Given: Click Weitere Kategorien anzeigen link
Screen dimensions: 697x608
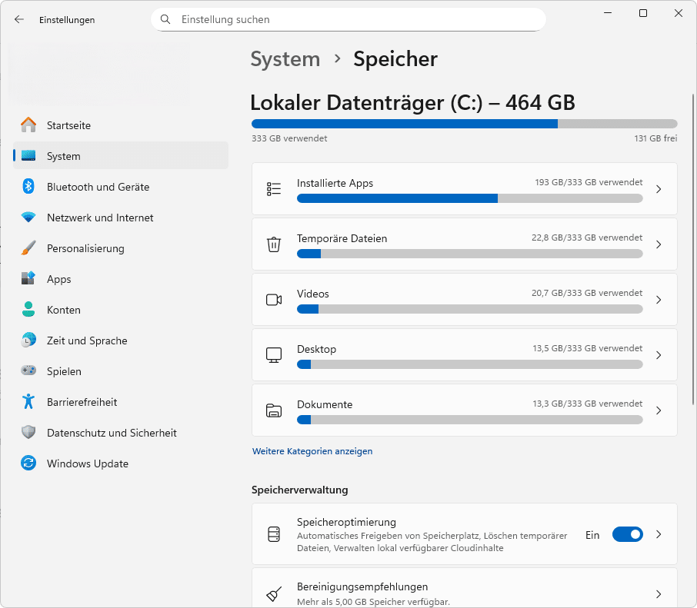Looking at the screenshot, I should 312,451.
